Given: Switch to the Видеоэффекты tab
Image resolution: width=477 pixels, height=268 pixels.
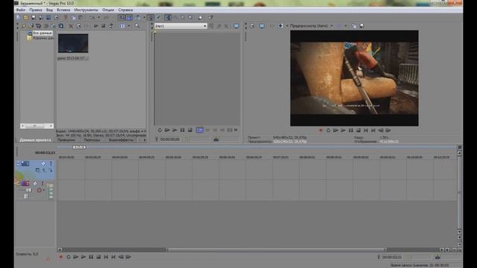Looking at the screenshot, I should (121, 140).
